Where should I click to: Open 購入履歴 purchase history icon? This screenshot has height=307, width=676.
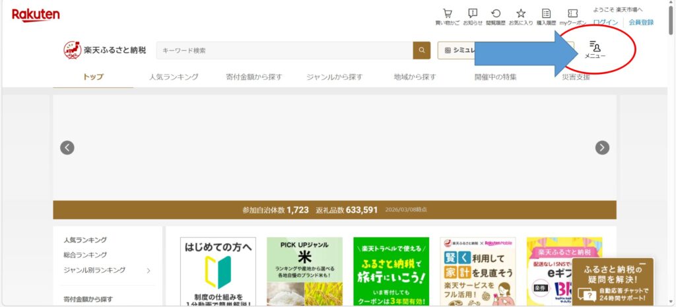coord(546,14)
